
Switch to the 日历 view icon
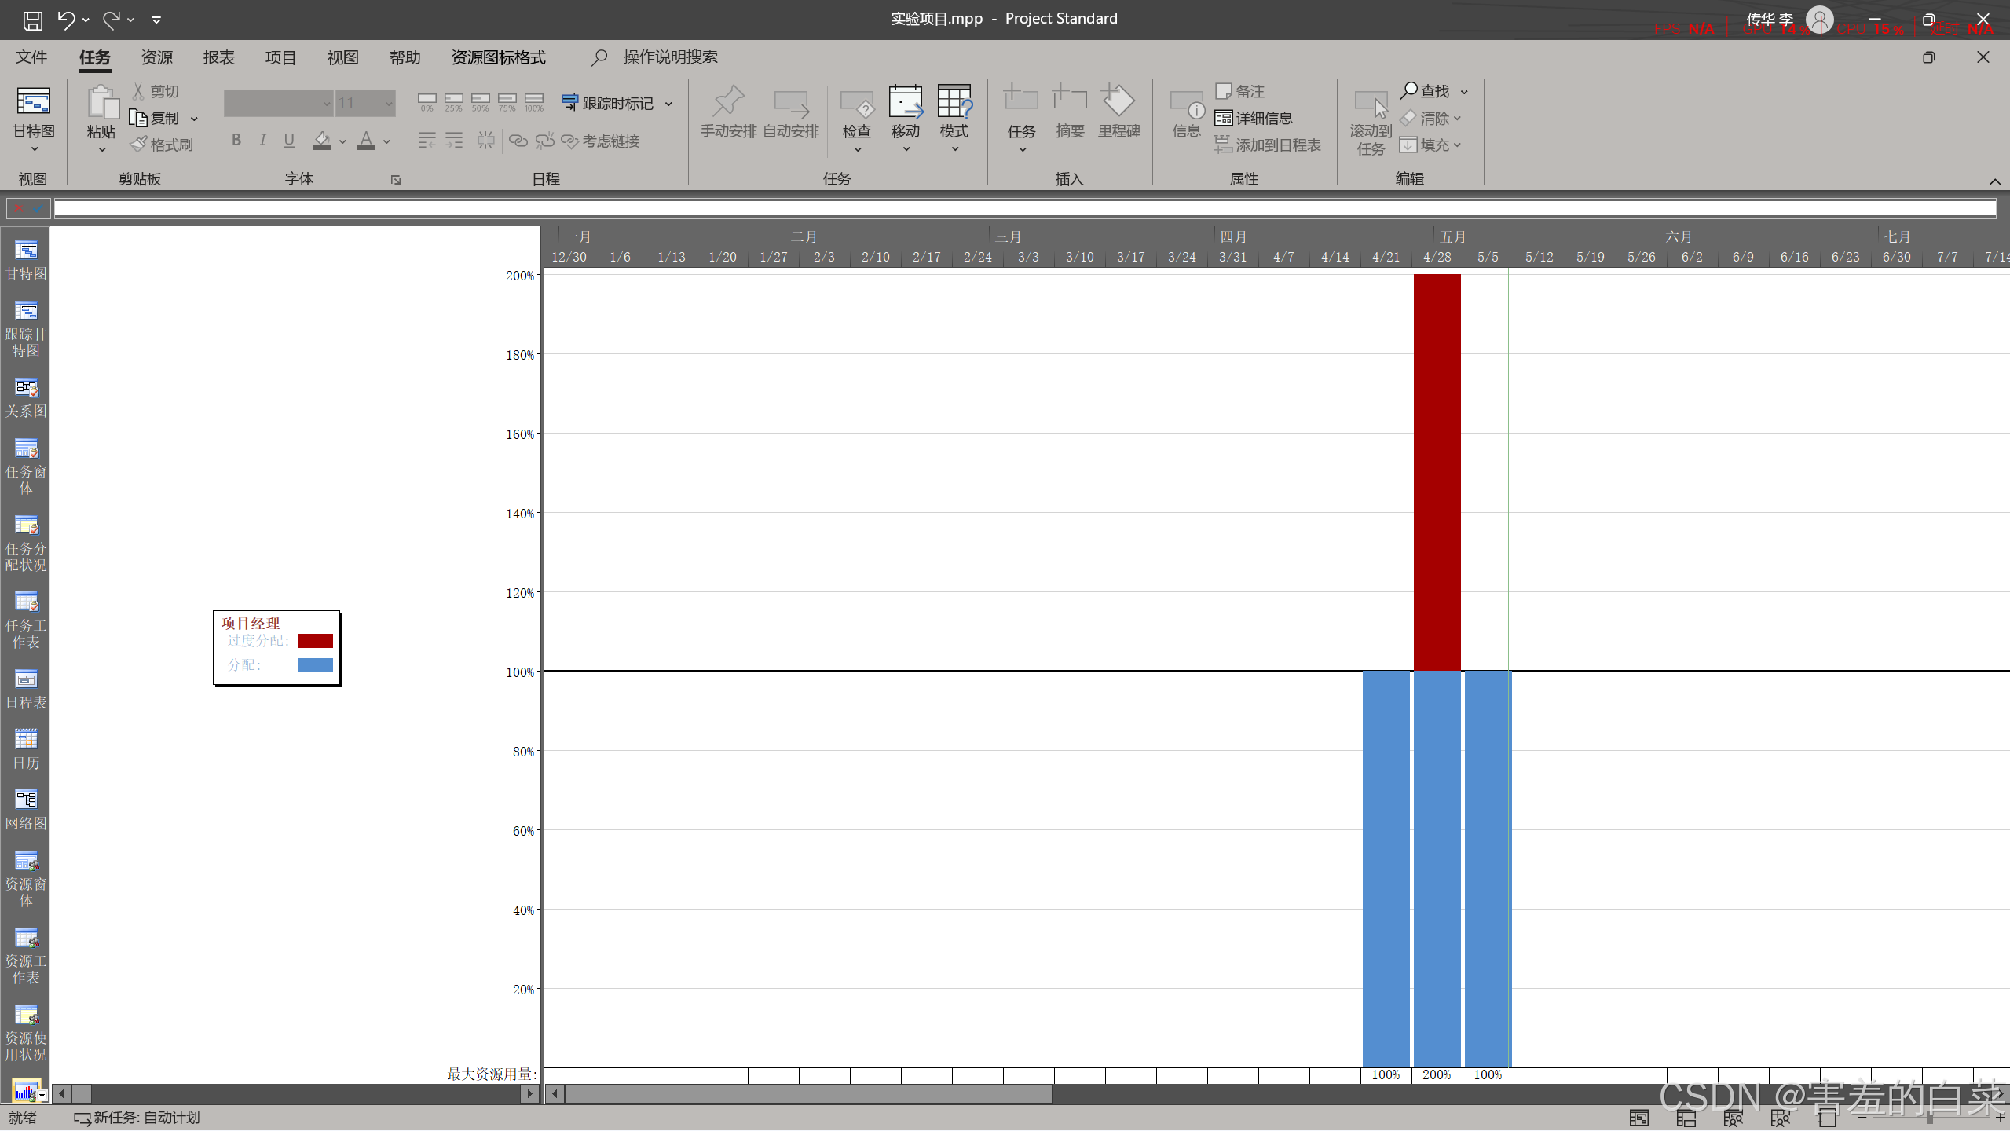(25, 749)
